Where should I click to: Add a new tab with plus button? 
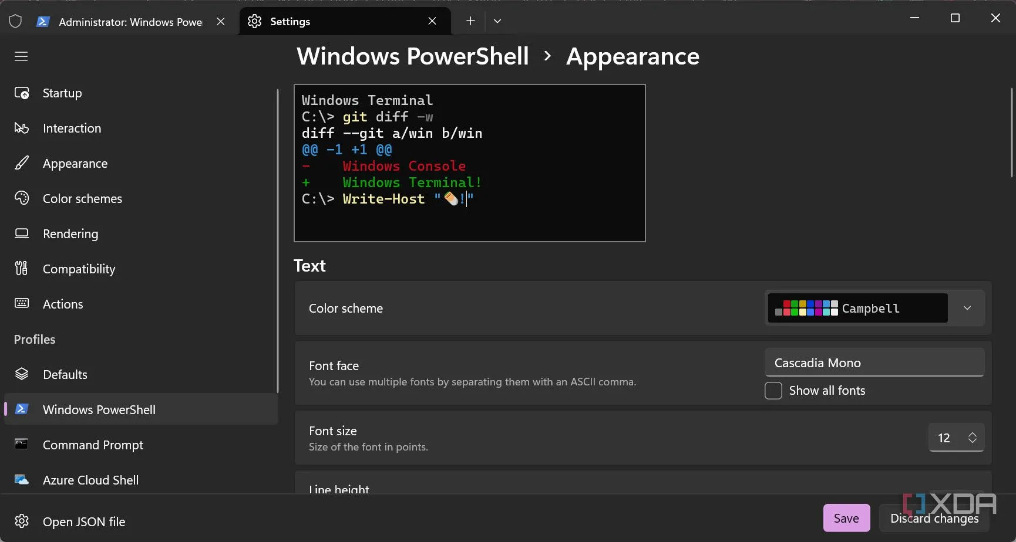pos(470,21)
